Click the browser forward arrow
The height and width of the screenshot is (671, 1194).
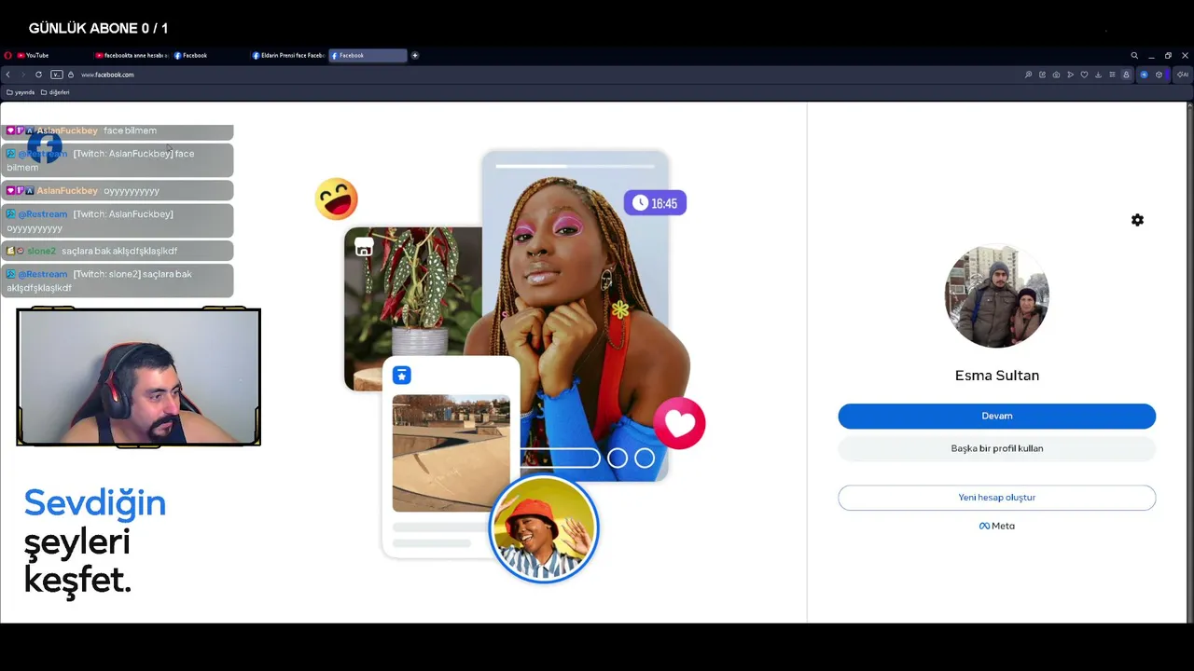[x=22, y=75]
